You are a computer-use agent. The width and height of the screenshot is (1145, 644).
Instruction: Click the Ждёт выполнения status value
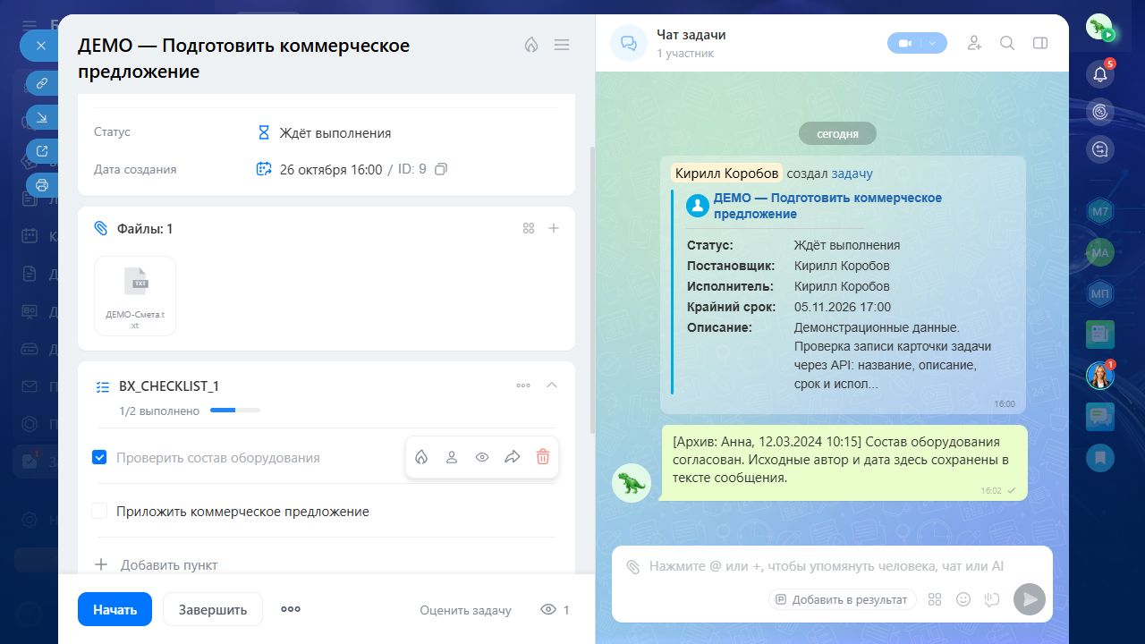tap(335, 132)
